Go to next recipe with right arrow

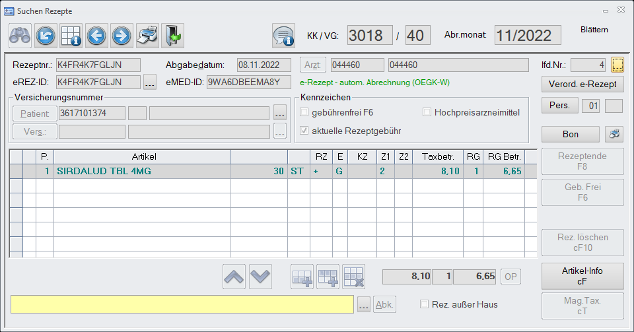122,34
